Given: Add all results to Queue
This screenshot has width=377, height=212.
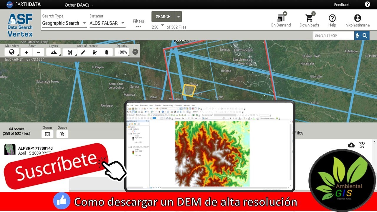Looking at the screenshot, I should (x=62, y=134).
